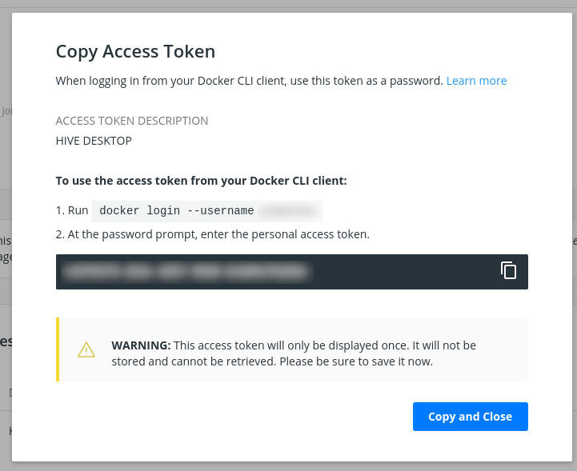577x471 pixels.
Task: Click the bold Docker CLI client instruction line
Action: (x=201, y=181)
